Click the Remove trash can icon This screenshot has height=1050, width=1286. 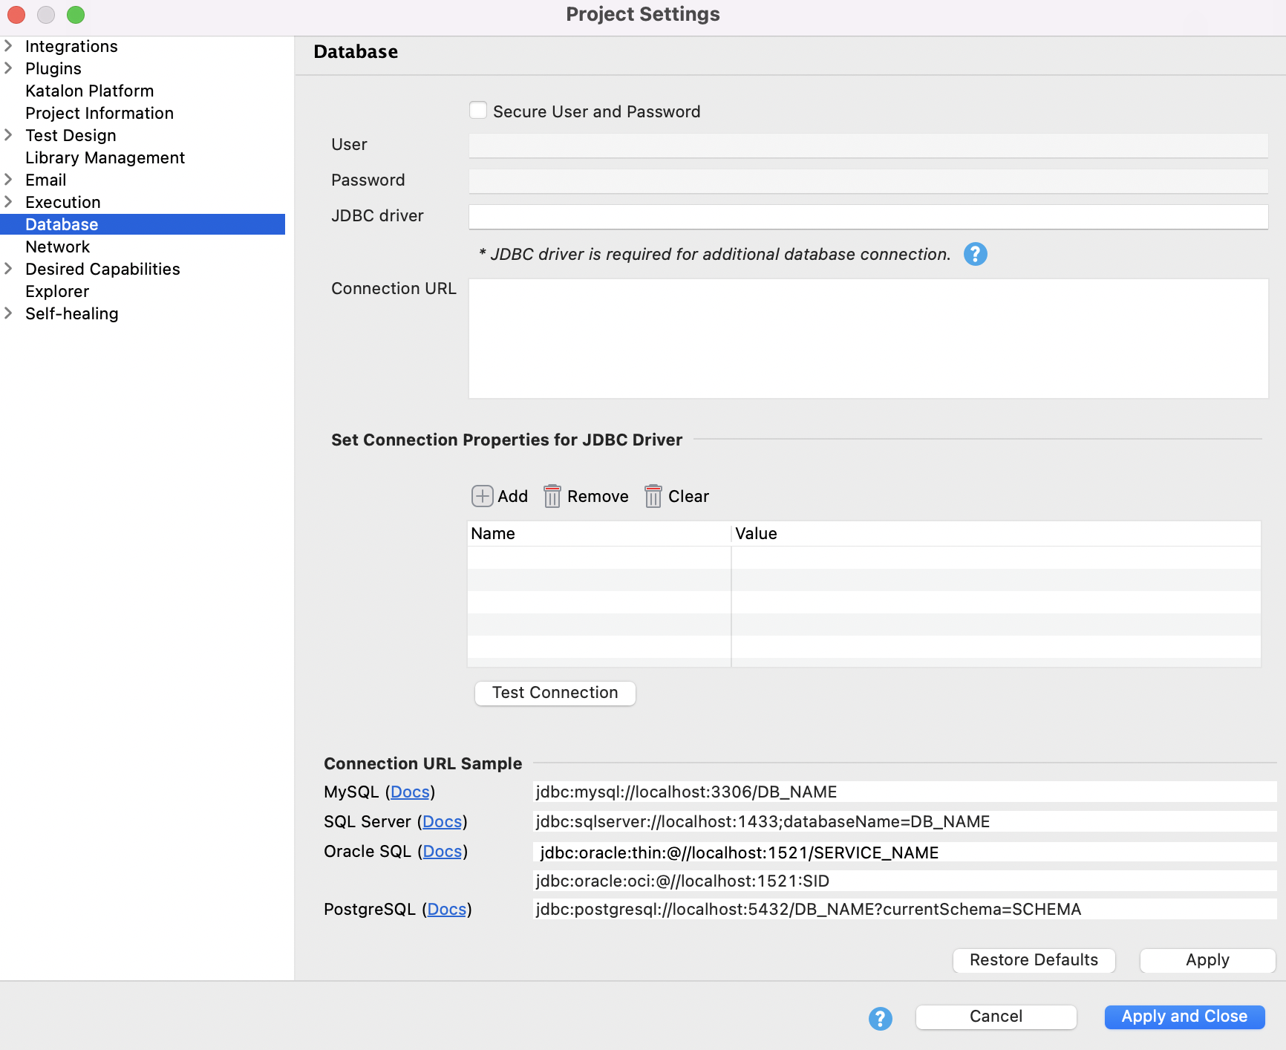(x=552, y=496)
